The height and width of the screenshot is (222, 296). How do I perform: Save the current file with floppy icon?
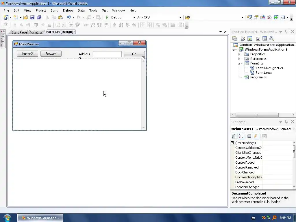[x=32, y=17]
